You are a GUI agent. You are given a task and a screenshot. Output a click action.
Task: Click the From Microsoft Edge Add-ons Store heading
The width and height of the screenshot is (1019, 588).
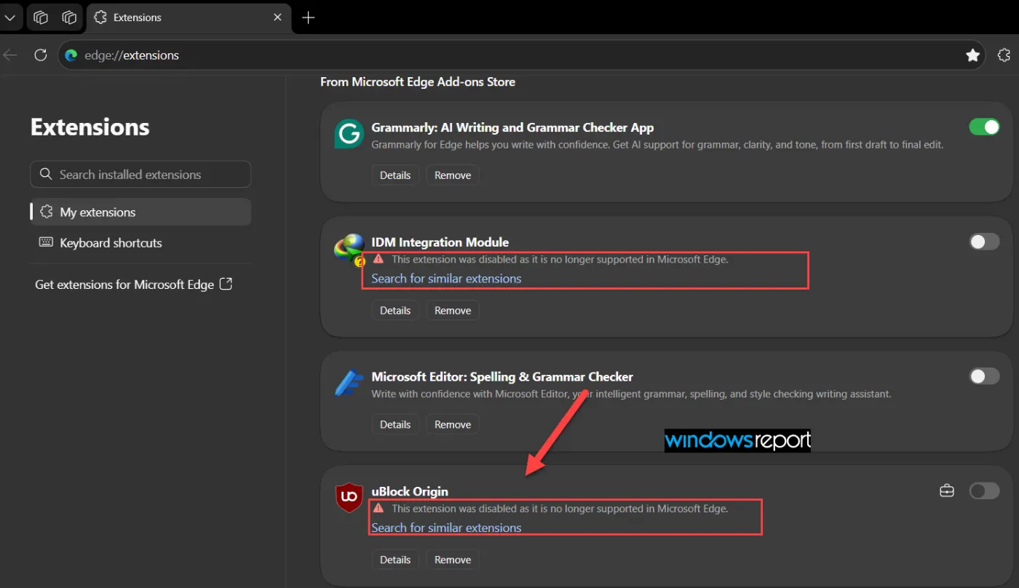coord(418,82)
